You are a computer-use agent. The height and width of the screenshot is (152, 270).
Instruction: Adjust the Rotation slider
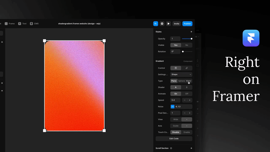[x=187, y=51]
